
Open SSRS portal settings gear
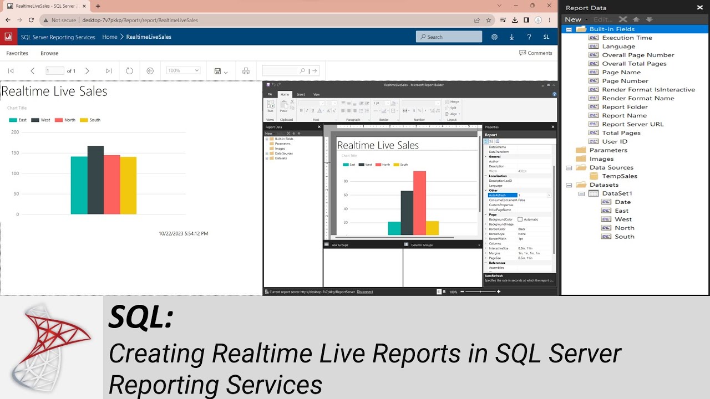tap(494, 37)
